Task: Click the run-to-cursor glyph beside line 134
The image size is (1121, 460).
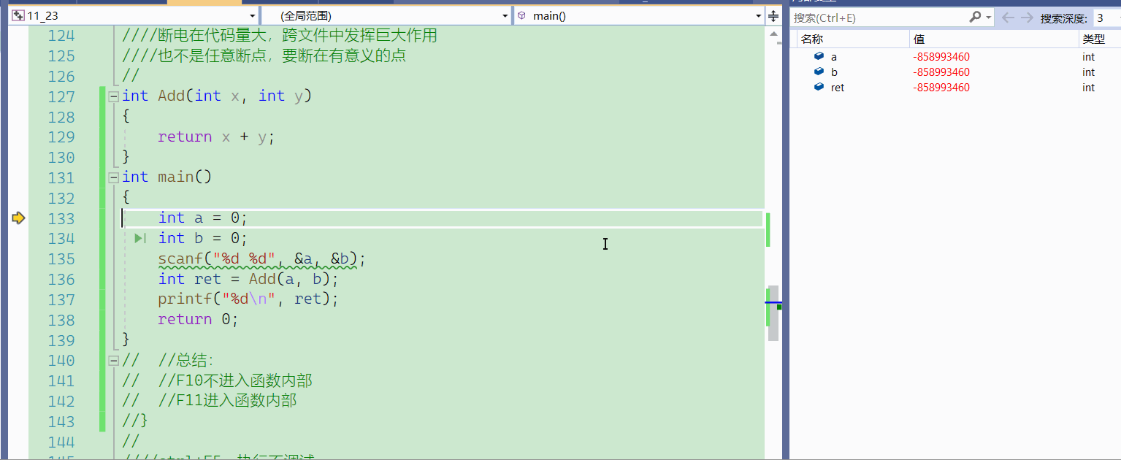Action: point(140,238)
